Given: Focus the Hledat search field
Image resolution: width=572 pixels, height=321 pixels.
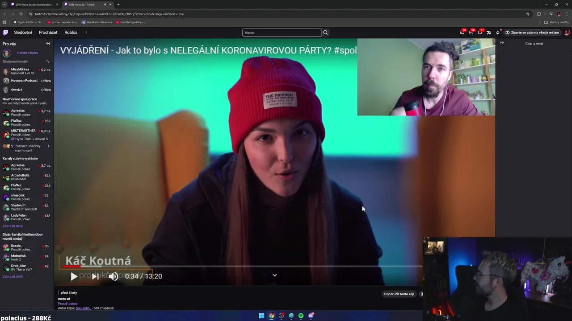Looking at the screenshot, I should click(x=282, y=33).
